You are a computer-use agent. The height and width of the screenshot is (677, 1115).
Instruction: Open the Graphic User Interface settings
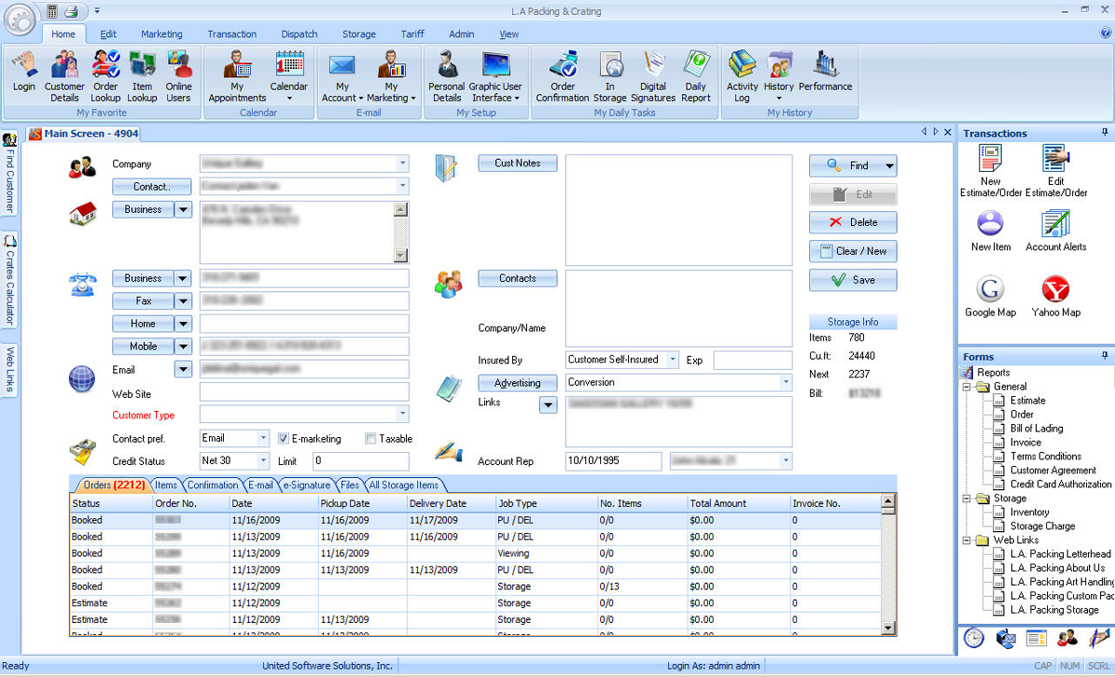[x=495, y=76]
